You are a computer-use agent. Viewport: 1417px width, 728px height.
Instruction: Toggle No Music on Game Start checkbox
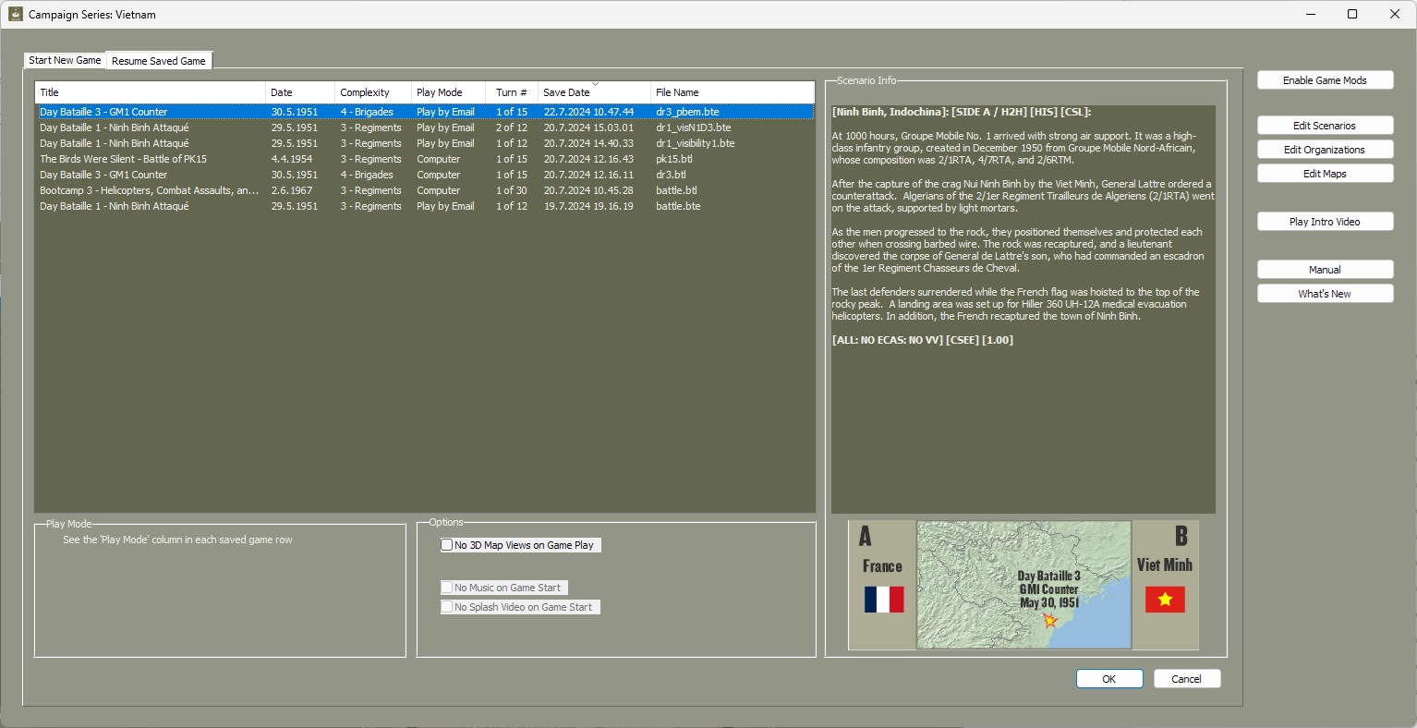pos(447,588)
